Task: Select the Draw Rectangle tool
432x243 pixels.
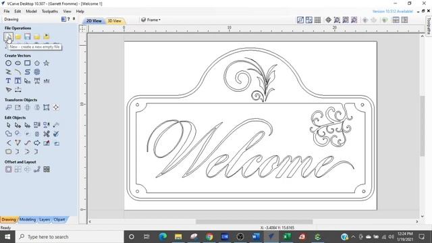Action: coord(27,63)
